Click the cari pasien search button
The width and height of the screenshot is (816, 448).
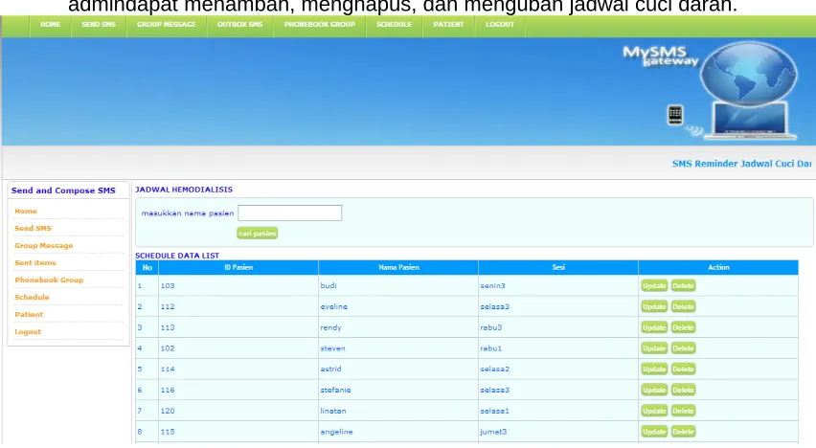pos(257,234)
